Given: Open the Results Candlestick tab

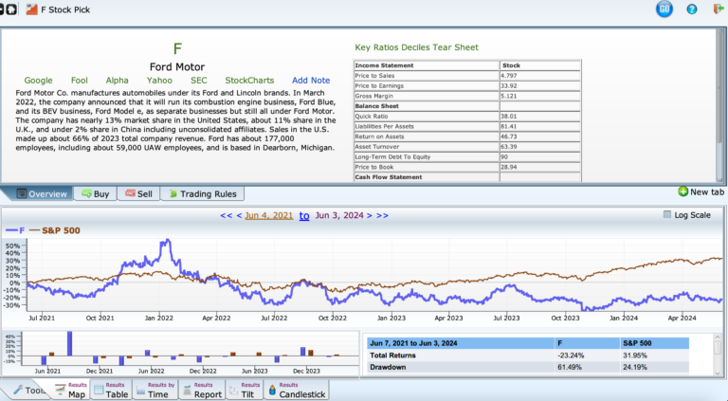Looking at the screenshot, I should [x=296, y=390].
